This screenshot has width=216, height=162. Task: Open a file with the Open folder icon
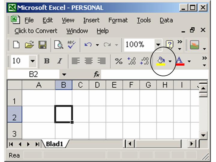(x=29, y=45)
